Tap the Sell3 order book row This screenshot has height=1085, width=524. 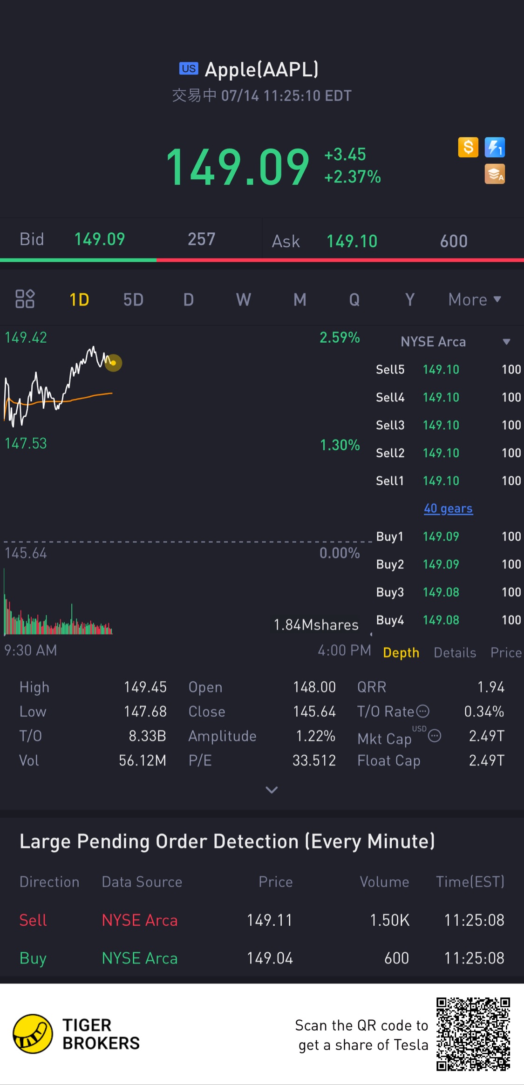tap(448, 425)
